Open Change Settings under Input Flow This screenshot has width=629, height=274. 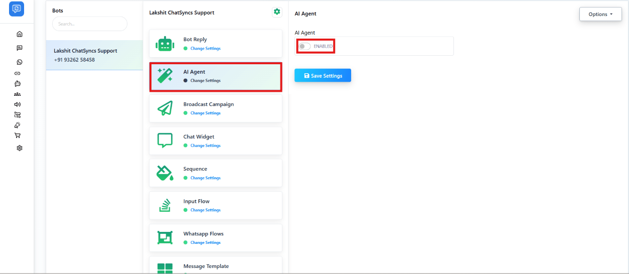pyautogui.click(x=205, y=210)
